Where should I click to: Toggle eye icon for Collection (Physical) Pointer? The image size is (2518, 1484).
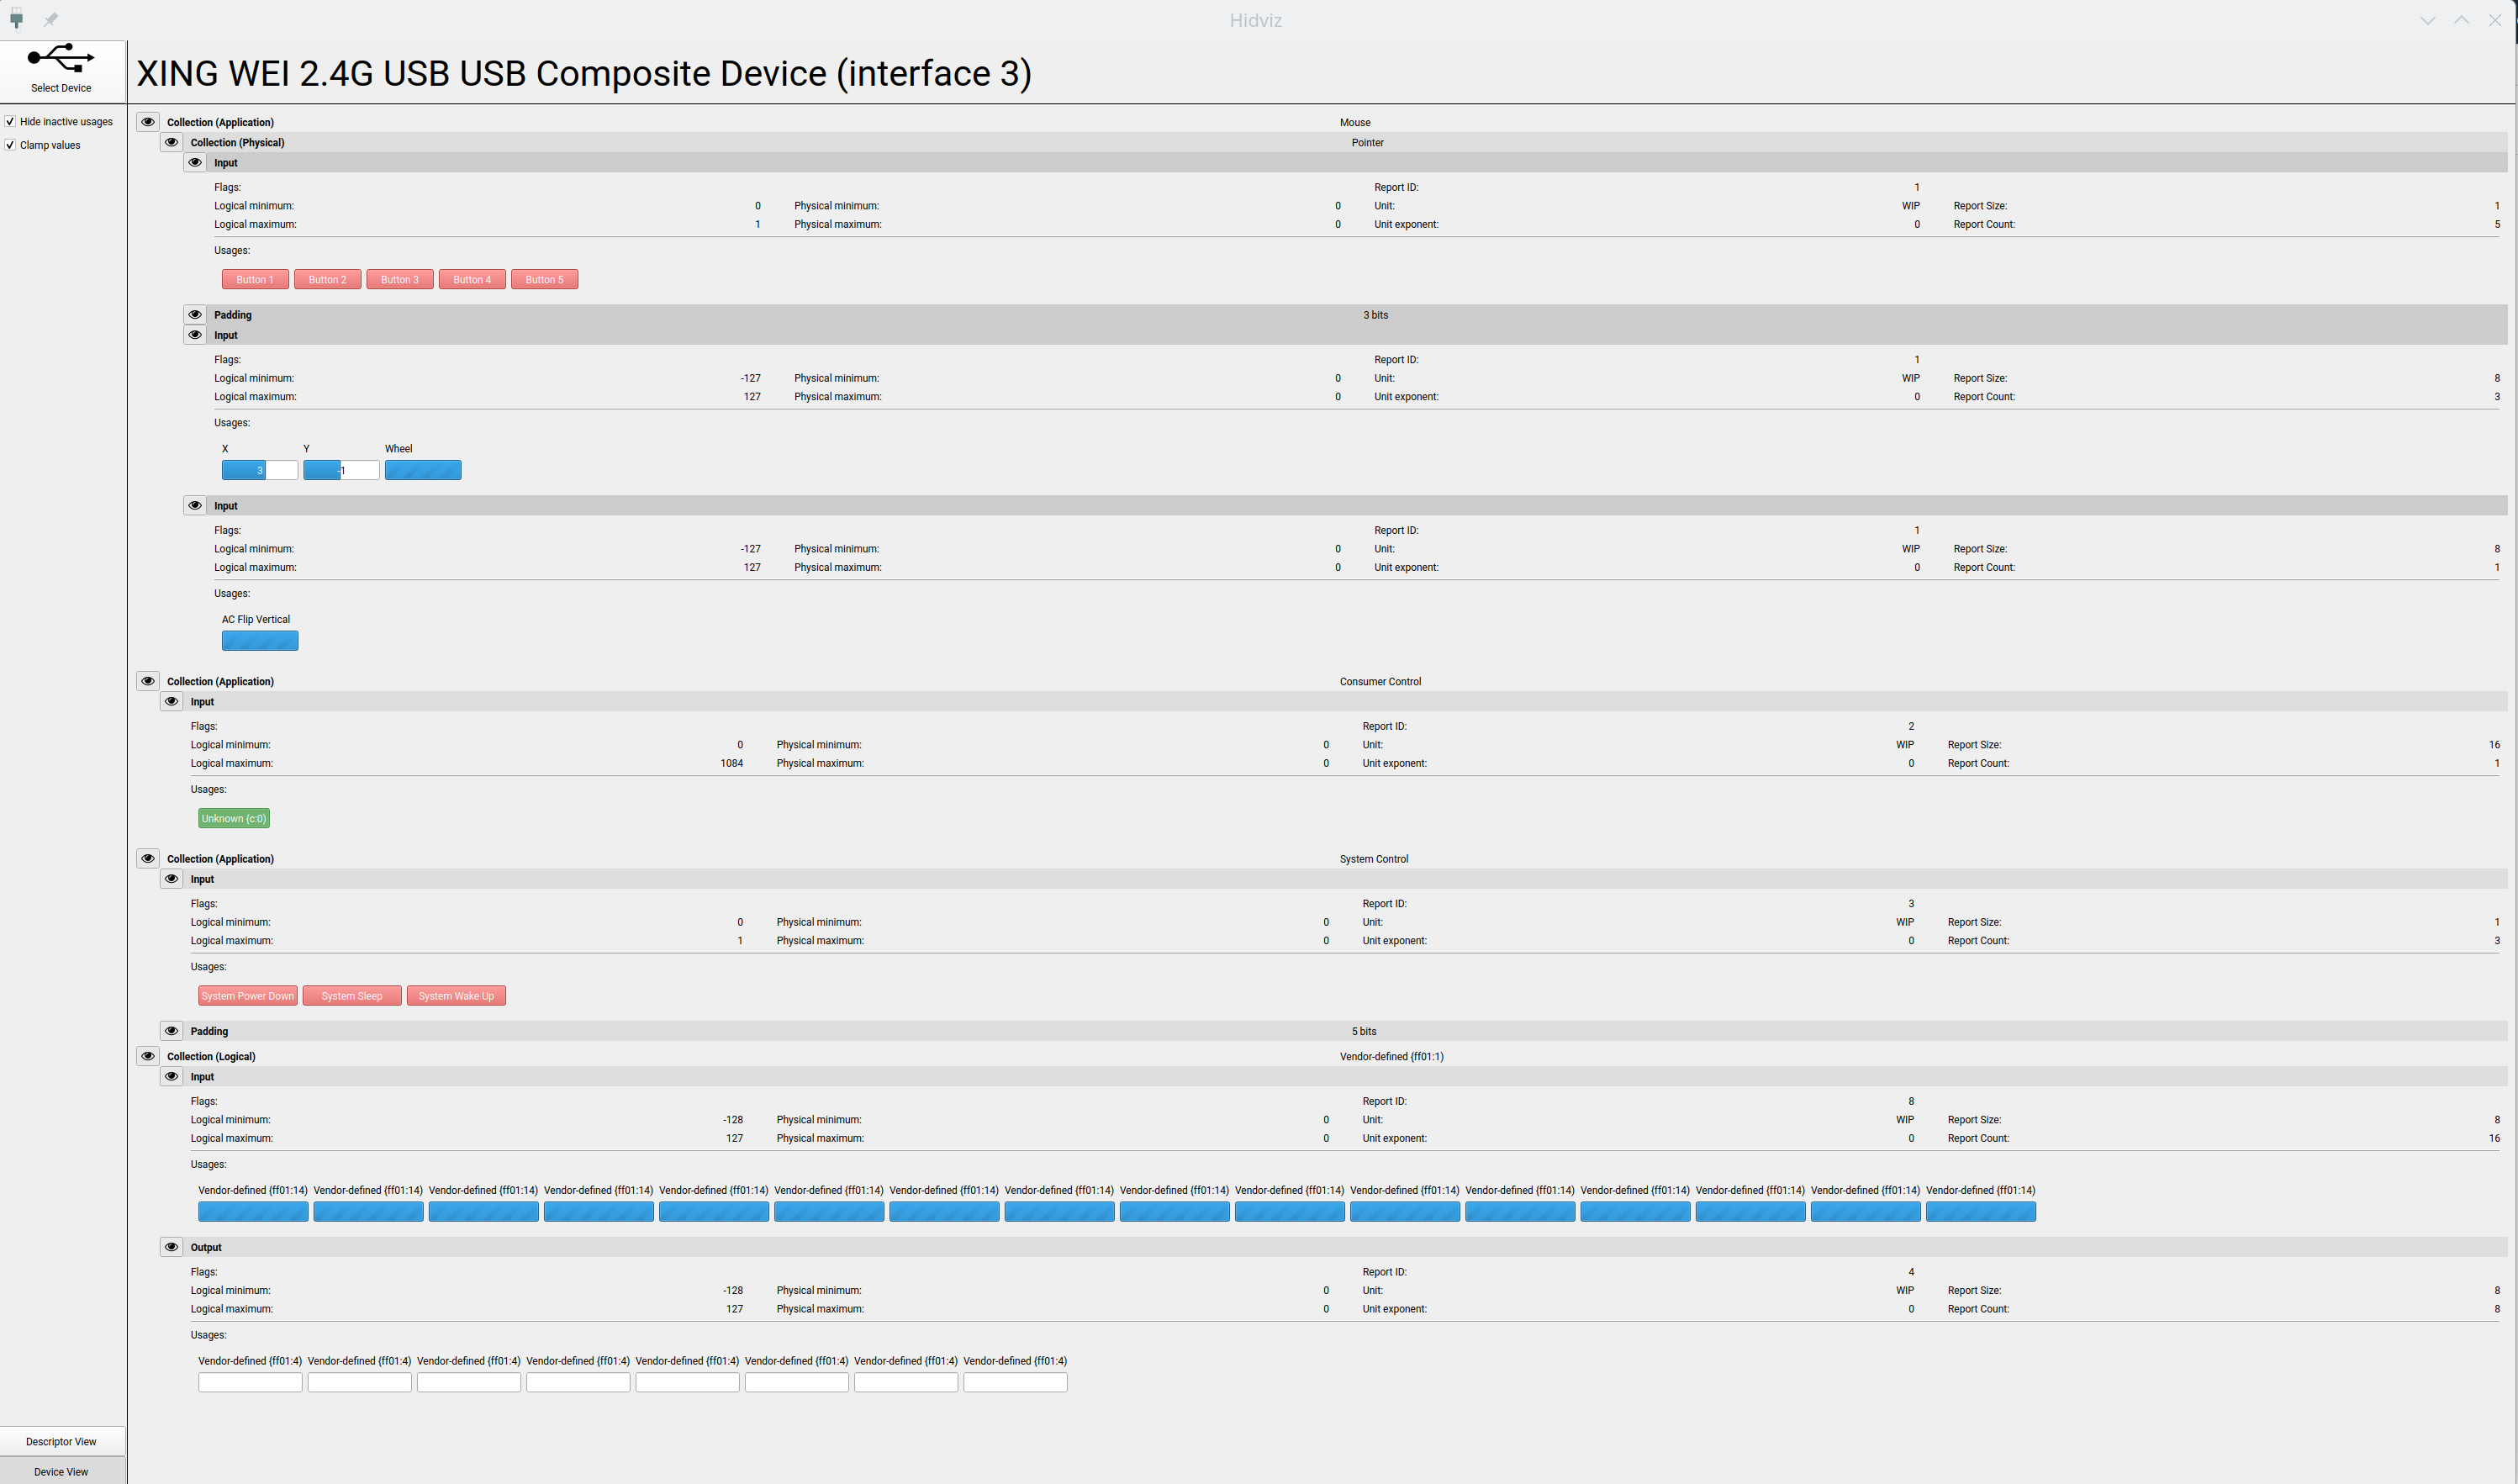click(171, 142)
